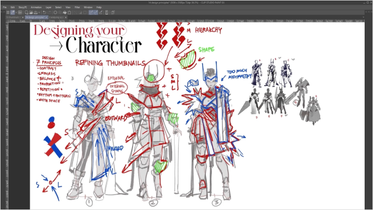Open the Layer menu

(49, 7)
